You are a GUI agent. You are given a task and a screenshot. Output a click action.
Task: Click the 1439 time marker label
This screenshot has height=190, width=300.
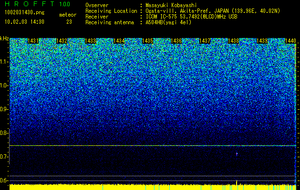tap(262, 41)
